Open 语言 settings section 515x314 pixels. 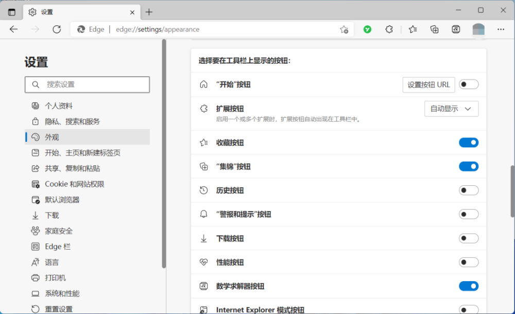pos(88,262)
